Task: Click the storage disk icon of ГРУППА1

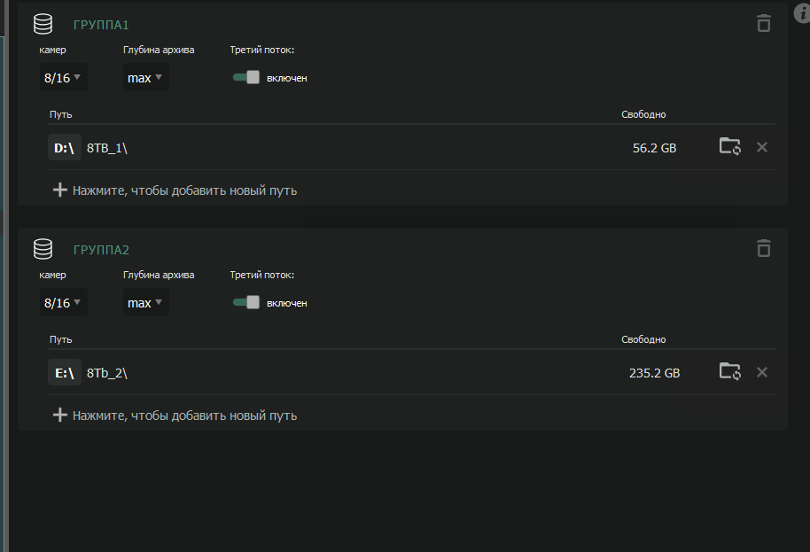Action: click(x=43, y=24)
